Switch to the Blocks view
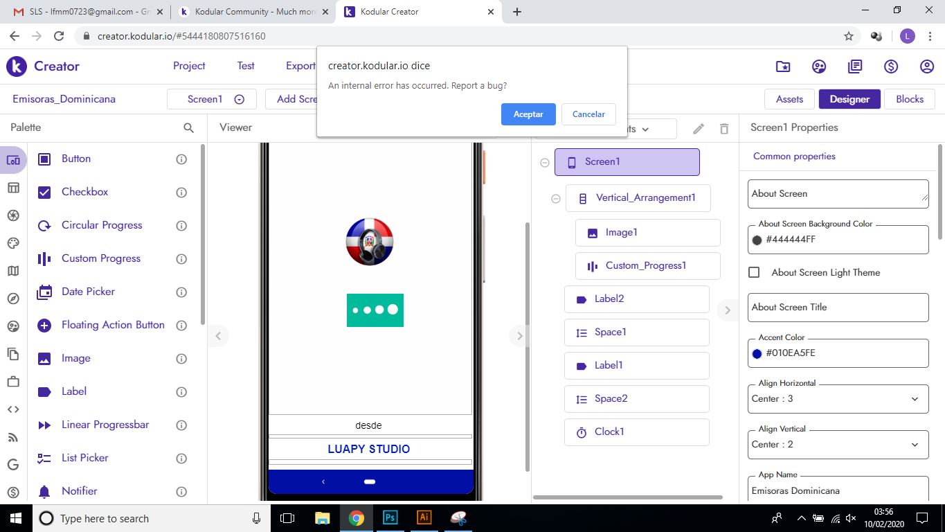The width and height of the screenshot is (945, 532). [909, 99]
